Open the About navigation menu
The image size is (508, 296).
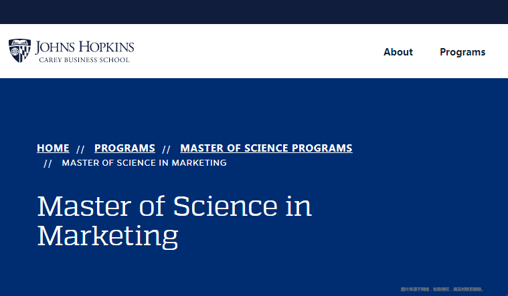[x=398, y=51]
